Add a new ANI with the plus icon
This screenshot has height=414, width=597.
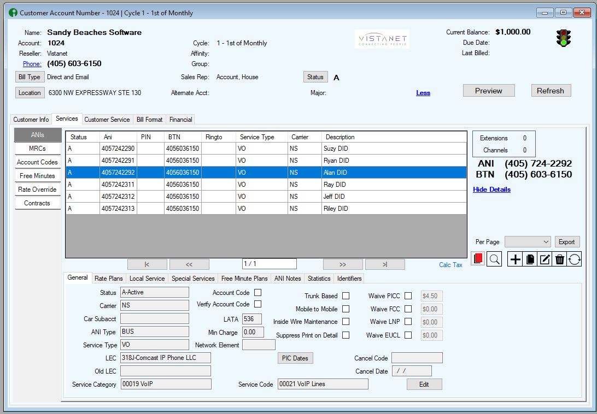tap(515, 259)
